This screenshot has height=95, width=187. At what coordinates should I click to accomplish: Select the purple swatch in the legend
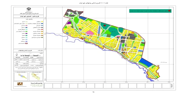pyautogui.click(x=26, y=33)
